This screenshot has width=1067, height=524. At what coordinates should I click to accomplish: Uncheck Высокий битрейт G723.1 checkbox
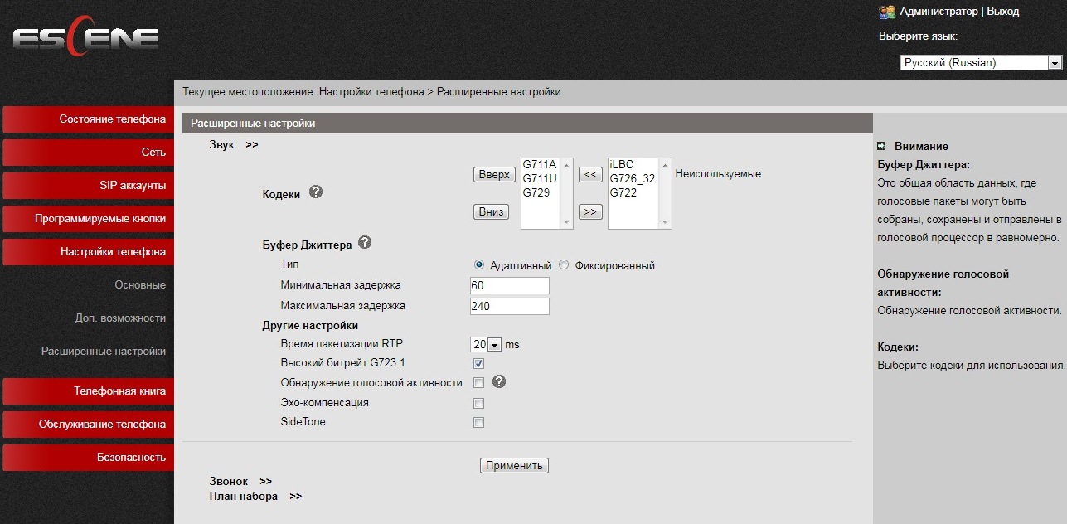point(478,364)
